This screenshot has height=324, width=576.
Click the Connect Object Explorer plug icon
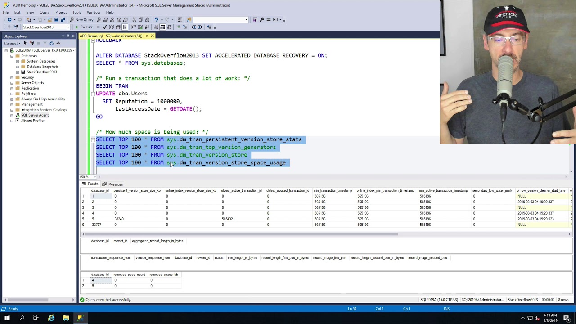(25, 43)
